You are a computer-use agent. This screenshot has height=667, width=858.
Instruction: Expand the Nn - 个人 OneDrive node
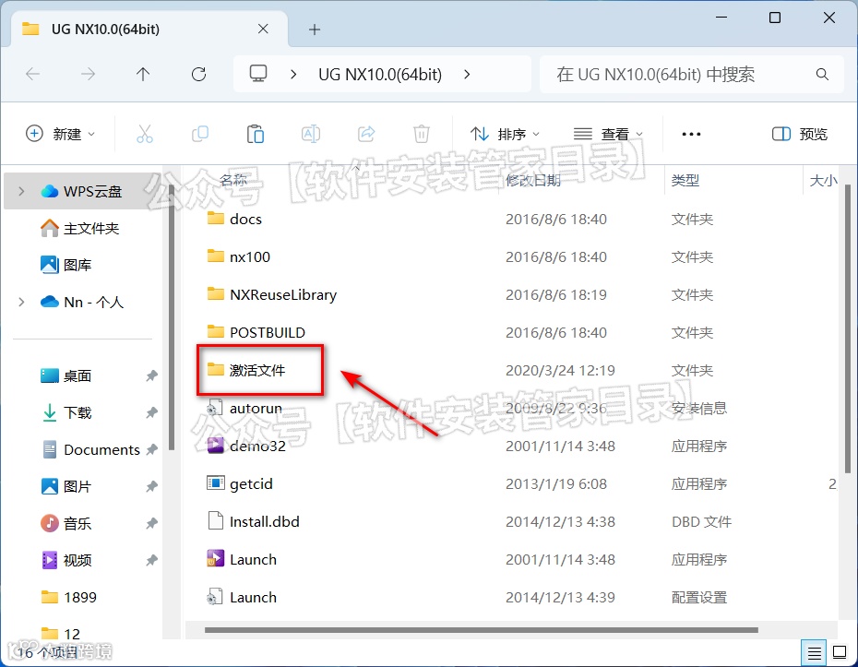coord(21,302)
